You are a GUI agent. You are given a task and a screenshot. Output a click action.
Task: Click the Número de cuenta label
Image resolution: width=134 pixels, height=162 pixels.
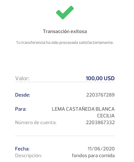tap(36, 123)
